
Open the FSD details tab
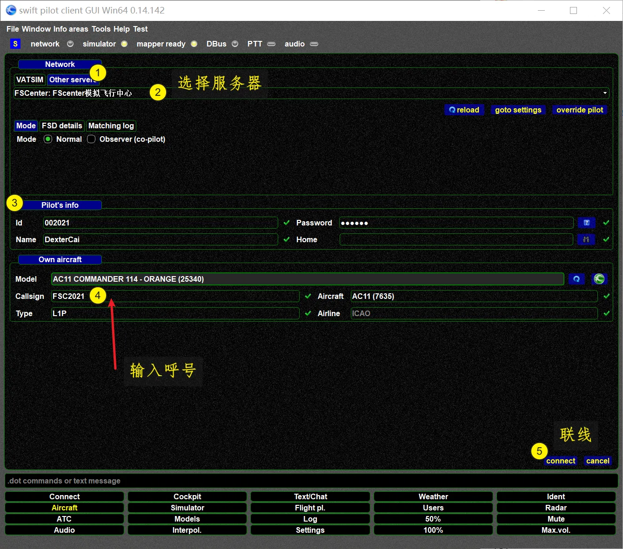click(x=62, y=126)
